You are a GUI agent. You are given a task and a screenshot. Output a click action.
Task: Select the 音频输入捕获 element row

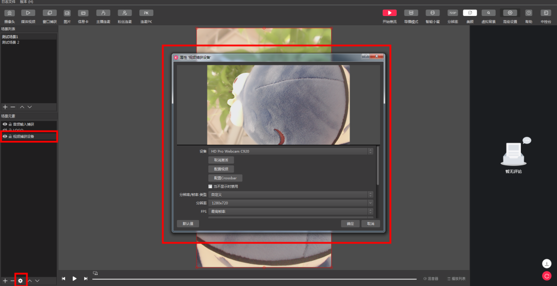28,124
